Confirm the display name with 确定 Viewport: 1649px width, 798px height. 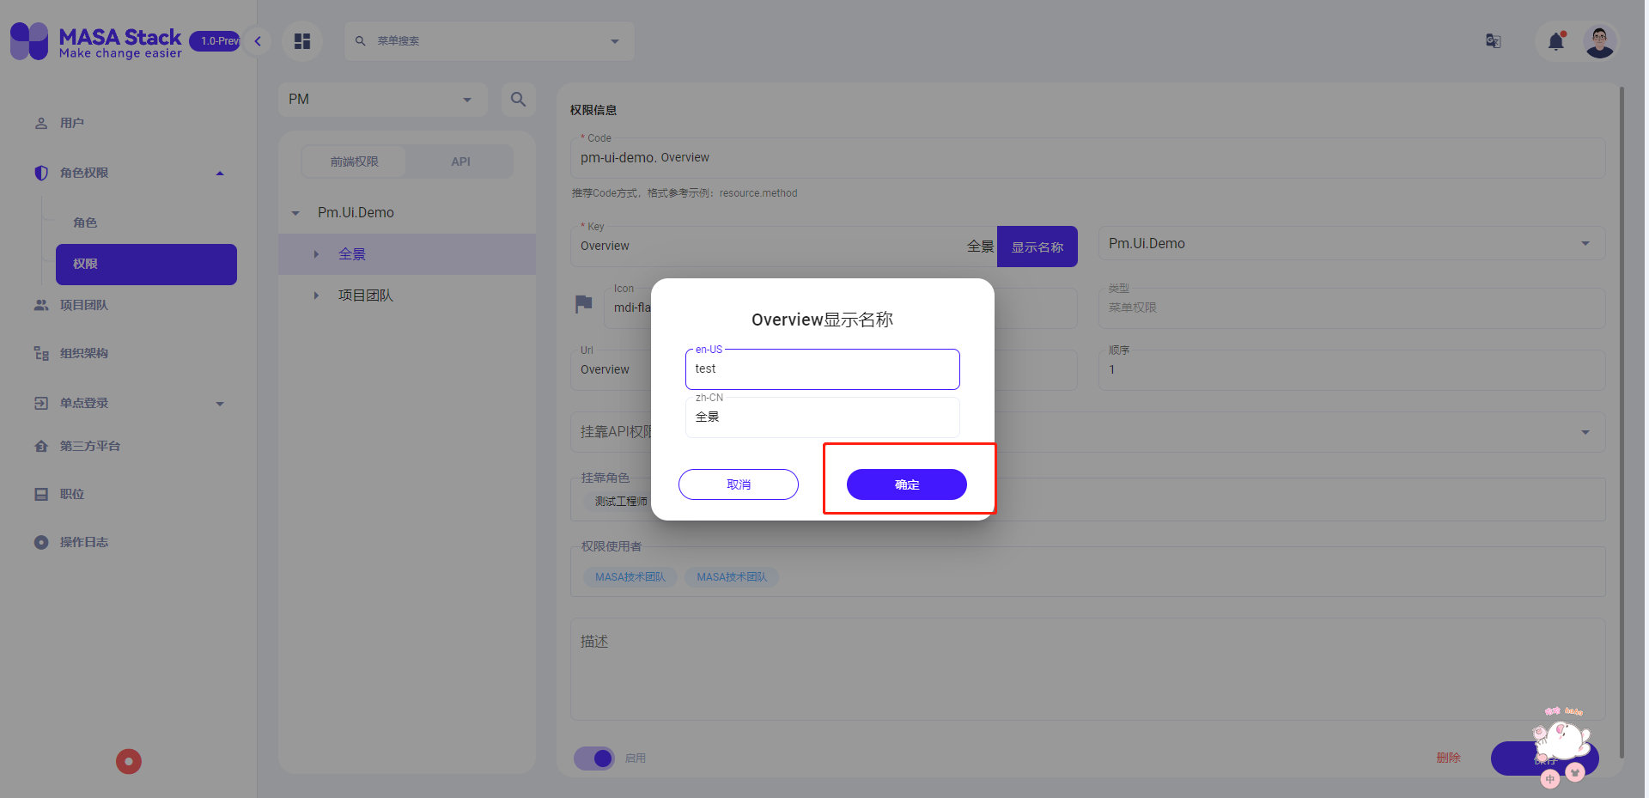[x=906, y=484]
